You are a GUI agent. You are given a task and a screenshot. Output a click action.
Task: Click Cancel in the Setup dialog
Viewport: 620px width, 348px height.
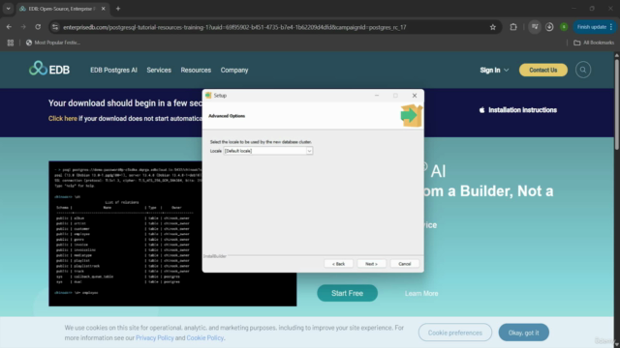coord(405,264)
